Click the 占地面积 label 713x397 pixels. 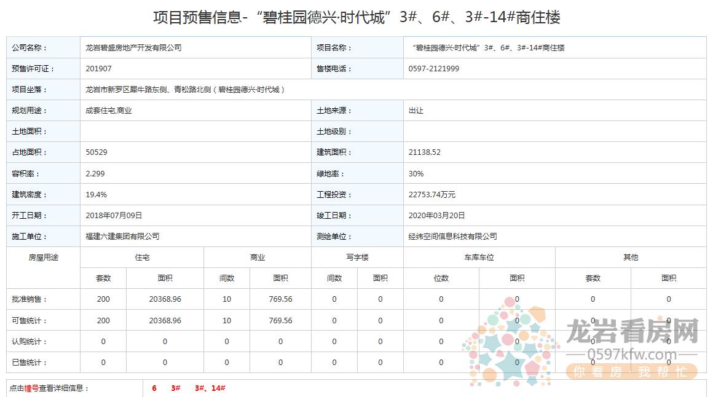(29, 152)
